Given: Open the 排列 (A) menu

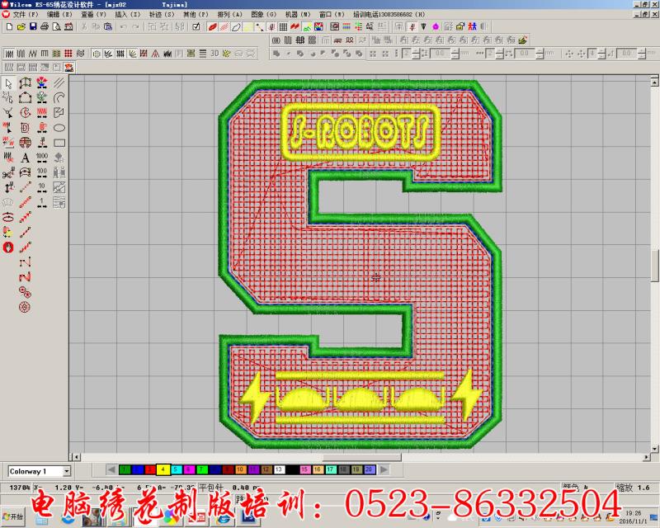Looking at the screenshot, I should click(230, 15).
